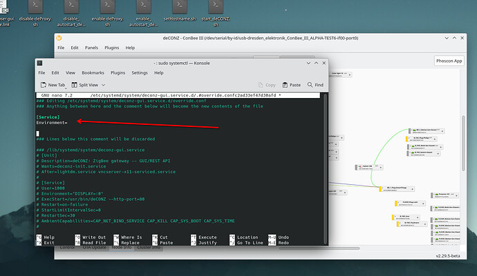
Task: Click the deCONZ horizontal scrollbar
Action: [x=319, y=248]
